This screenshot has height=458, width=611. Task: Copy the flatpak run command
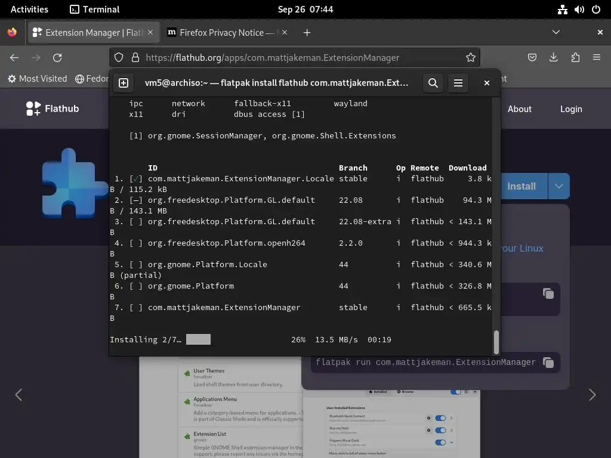coord(548,363)
